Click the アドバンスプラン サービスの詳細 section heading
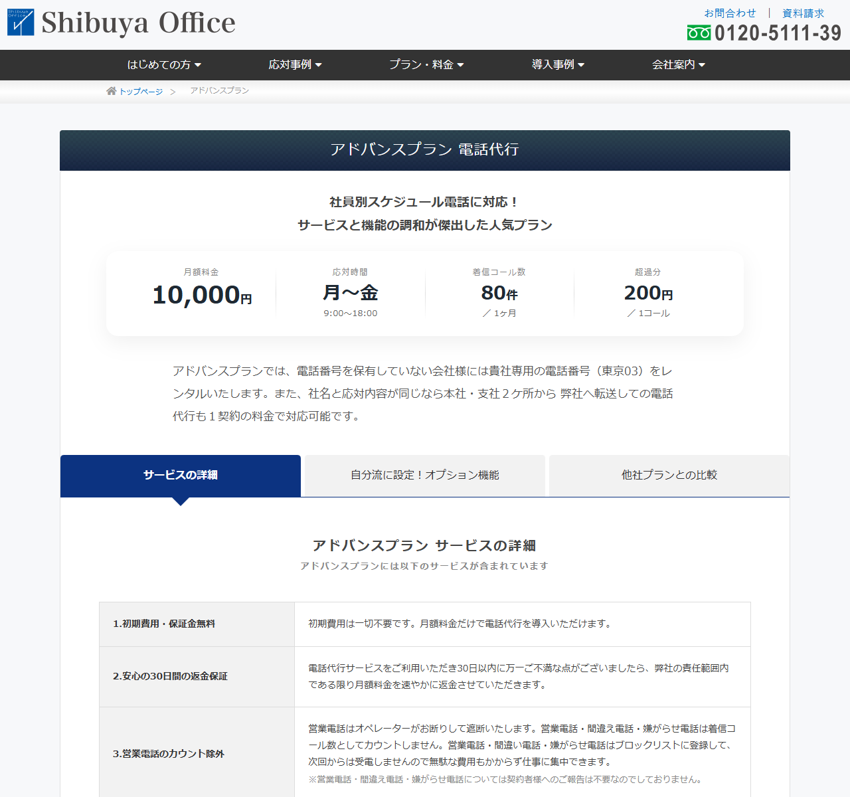 click(x=424, y=546)
